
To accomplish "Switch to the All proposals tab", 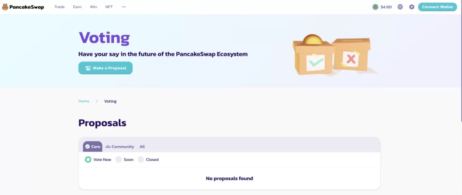I will pyautogui.click(x=142, y=147).
